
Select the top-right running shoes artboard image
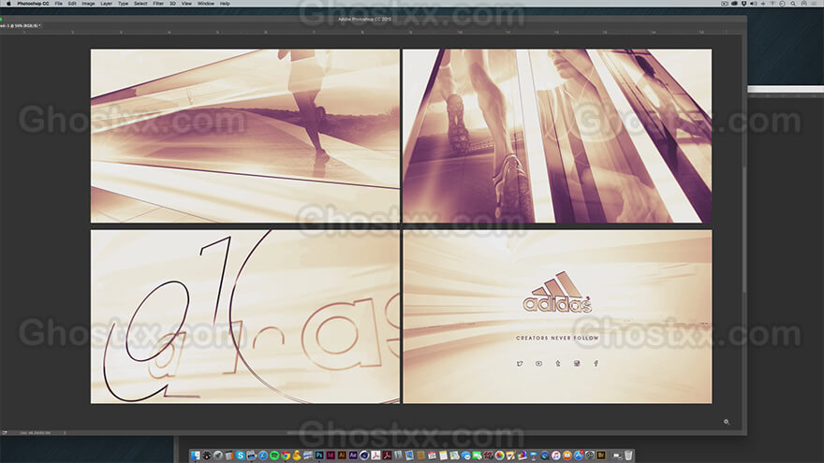[x=557, y=136]
